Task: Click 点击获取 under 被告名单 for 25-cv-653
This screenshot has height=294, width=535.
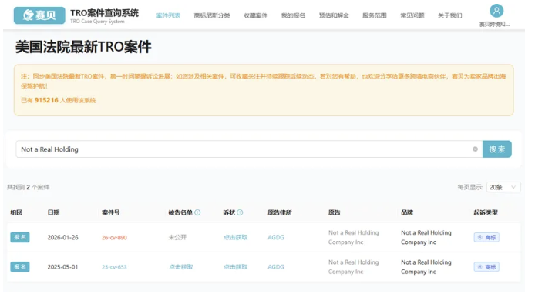Action: 181,267
